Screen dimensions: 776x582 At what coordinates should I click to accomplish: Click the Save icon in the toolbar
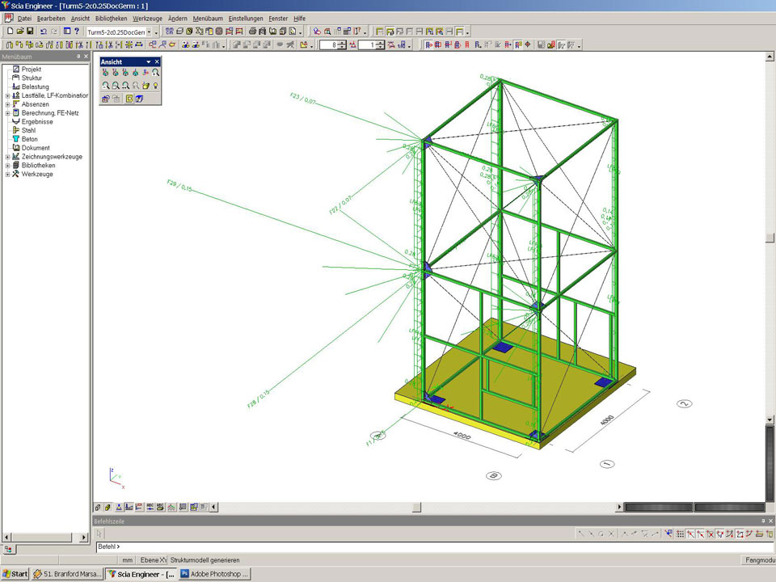[x=30, y=31]
